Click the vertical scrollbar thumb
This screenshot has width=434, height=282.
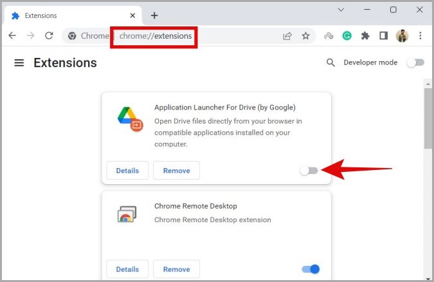tap(428, 118)
